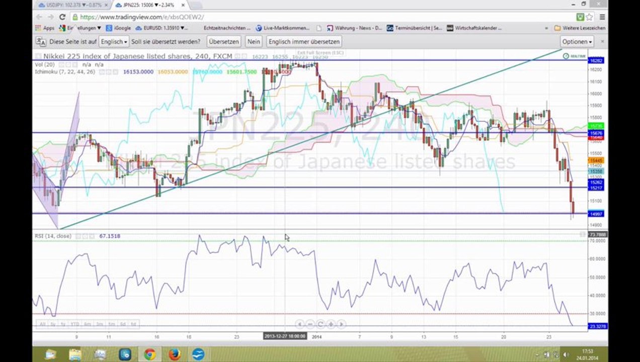640x362 pixels.
Task: Reload the TradingView page
Action: [63, 17]
